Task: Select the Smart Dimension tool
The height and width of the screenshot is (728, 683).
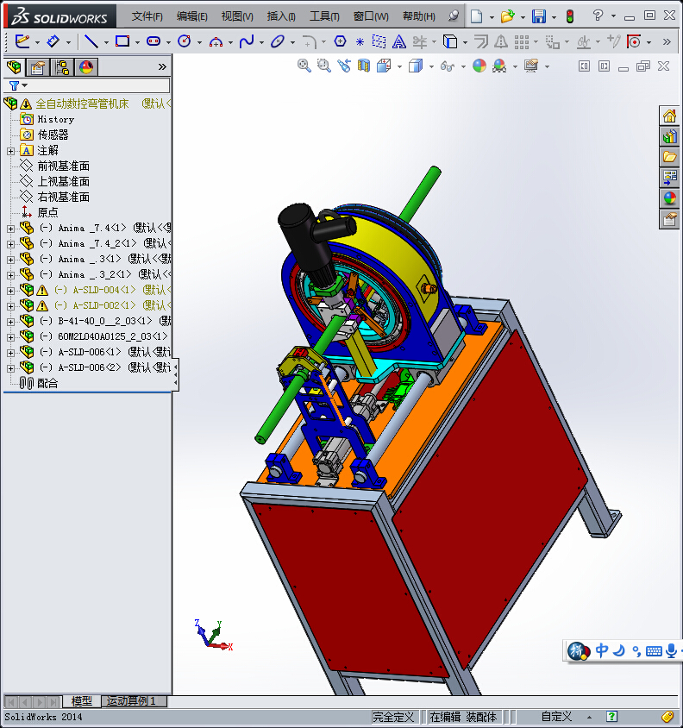Action: (53, 41)
